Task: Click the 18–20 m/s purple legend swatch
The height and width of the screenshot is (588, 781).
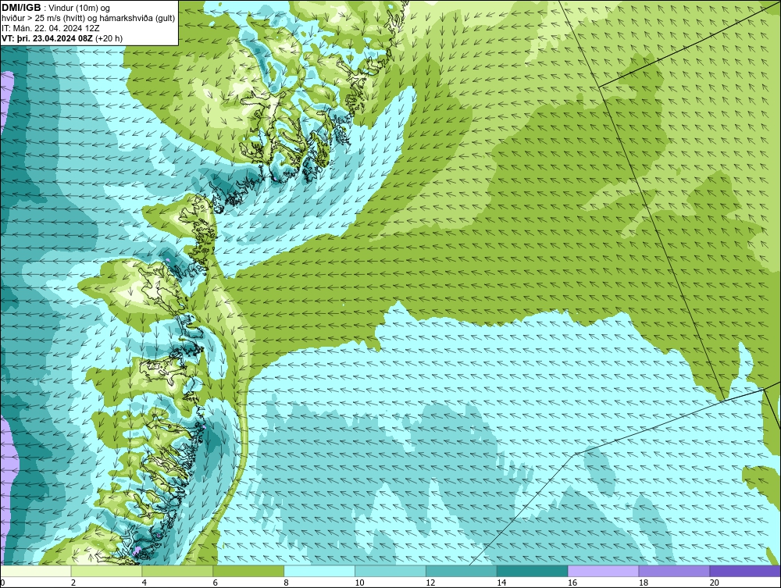Action: coord(675,571)
